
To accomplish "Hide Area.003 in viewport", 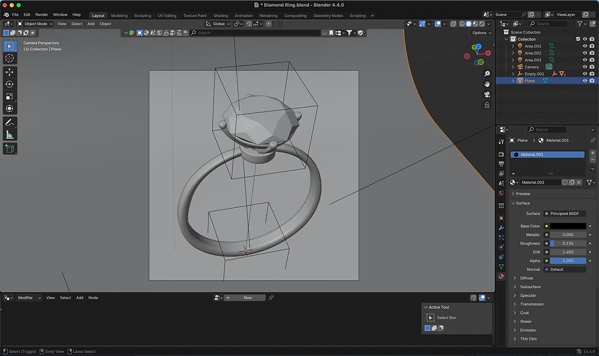I will pyautogui.click(x=584, y=60).
